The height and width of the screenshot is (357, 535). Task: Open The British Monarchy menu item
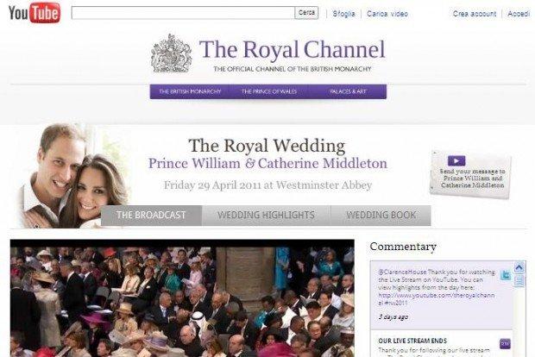coord(190,91)
